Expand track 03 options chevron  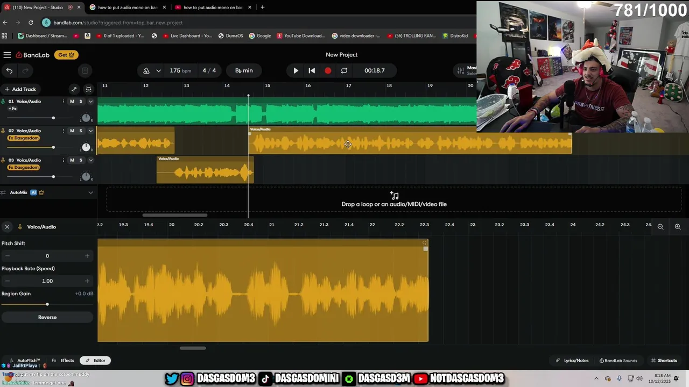click(x=90, y=160)
